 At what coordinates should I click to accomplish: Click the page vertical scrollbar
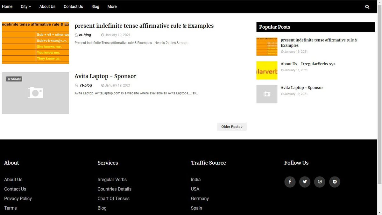tap(379, 92)
